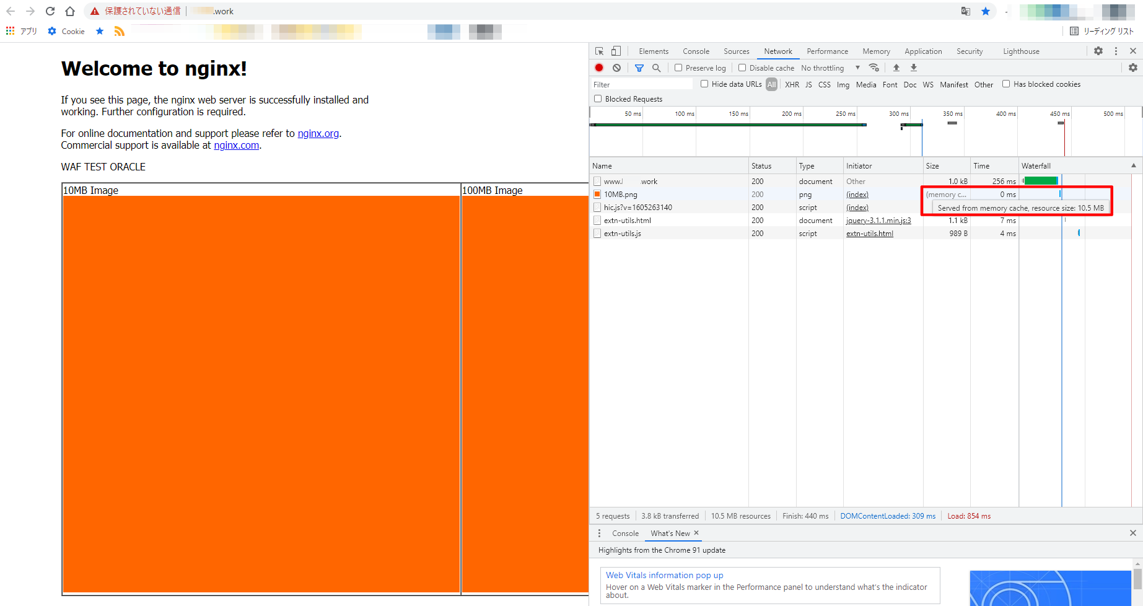
Task: Filter requests by CSS
Action: [825, 84]
